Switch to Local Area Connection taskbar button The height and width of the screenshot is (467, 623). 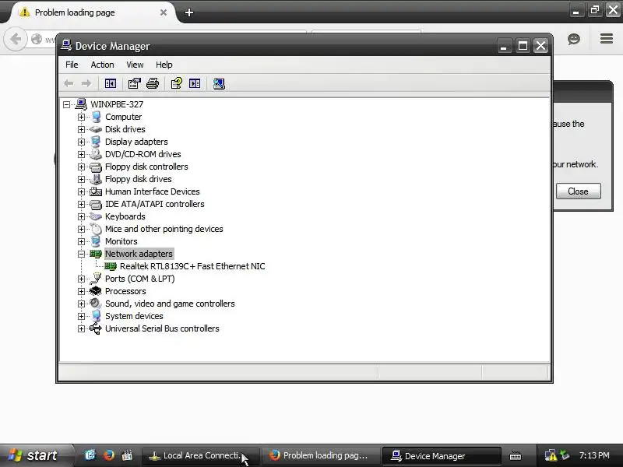200,455
